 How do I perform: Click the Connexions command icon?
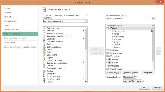pyautogui.click(x=44, y=55)
